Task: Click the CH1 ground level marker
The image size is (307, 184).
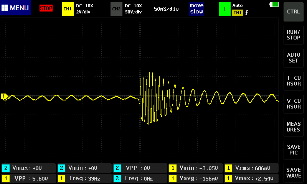Action: (x=4, y=96)
